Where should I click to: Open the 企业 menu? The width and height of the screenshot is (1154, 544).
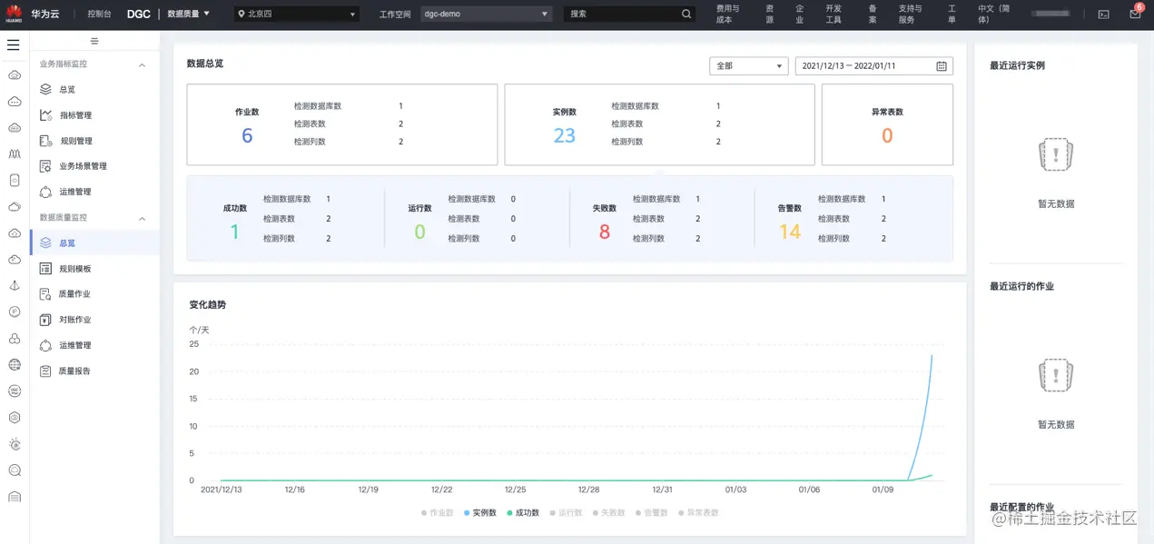tap(799, 15)
